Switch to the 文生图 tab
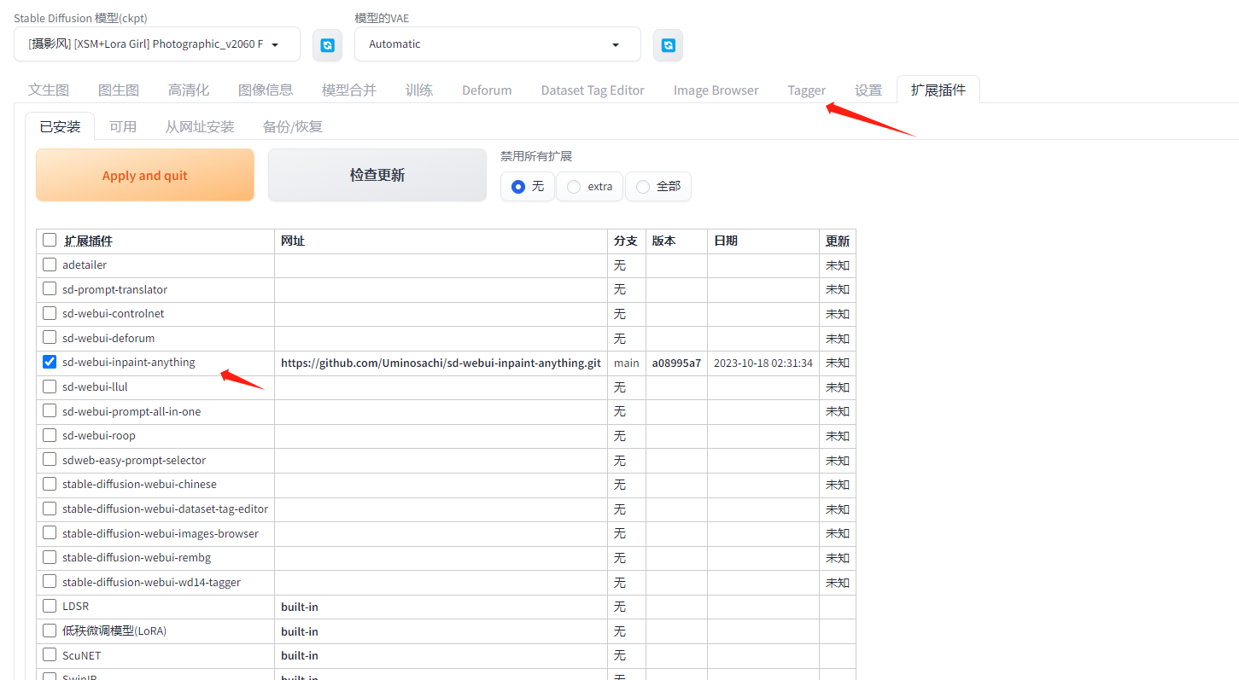Image resolution: width=1239 pixels, height=680 pixels. pos(49,90)
